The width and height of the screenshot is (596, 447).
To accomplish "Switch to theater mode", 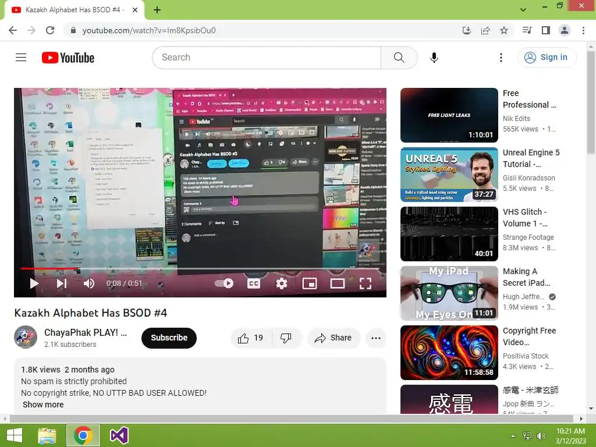I will click(337, 283).
